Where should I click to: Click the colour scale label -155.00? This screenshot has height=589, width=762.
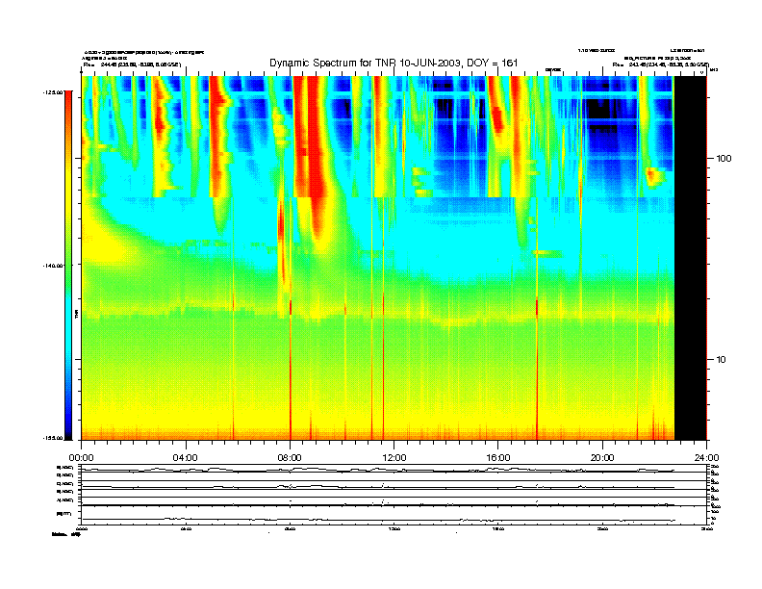pos(53,438)
